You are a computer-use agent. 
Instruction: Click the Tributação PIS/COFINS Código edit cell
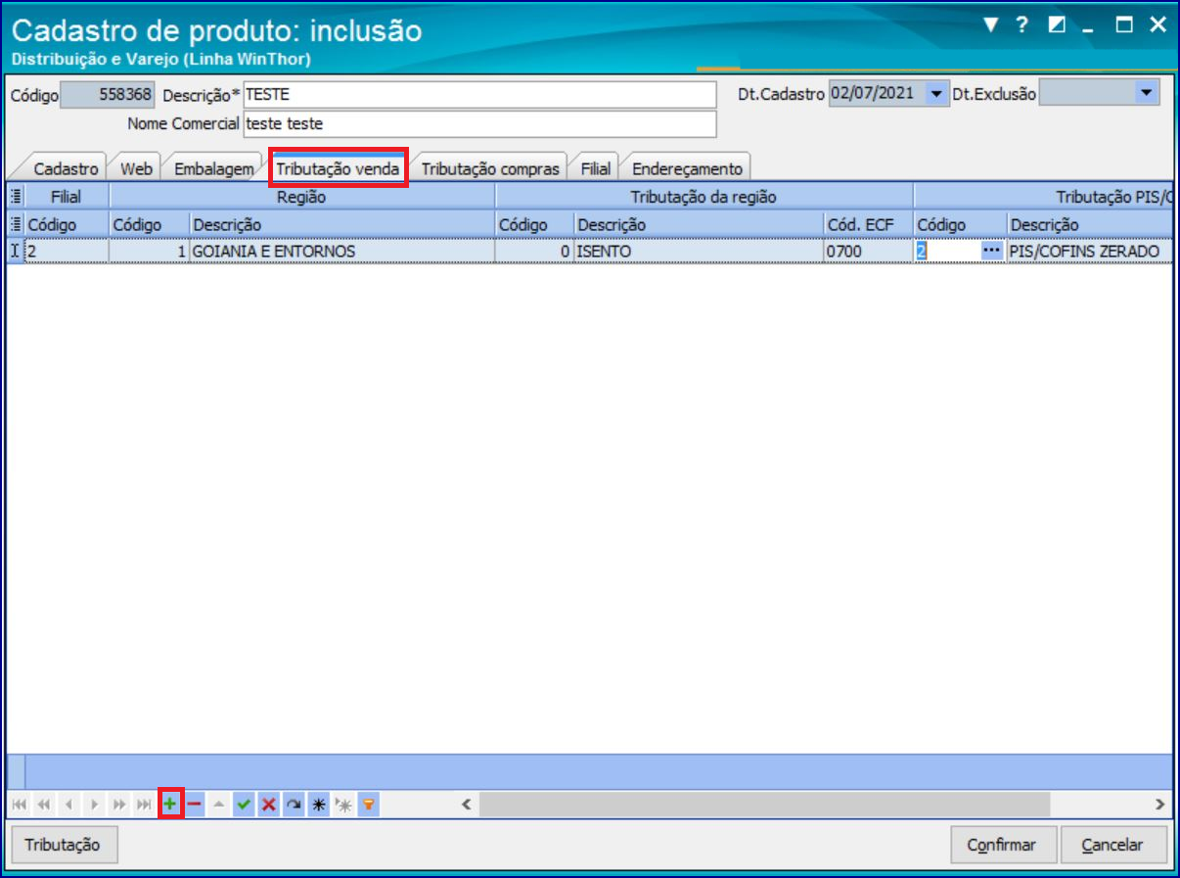[x=947, y=252]
